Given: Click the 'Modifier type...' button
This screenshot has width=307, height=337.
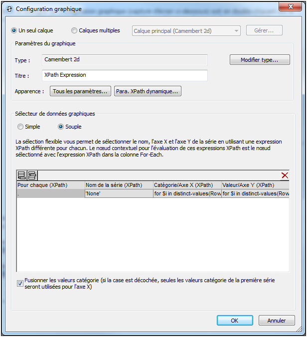Looking at the screenshot, I should (260, 60).
